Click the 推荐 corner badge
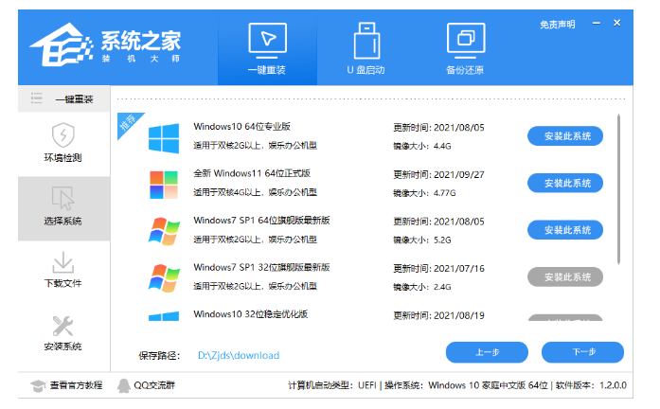Image resolution: width=660 pixels, height=409 pixels. 128,123
